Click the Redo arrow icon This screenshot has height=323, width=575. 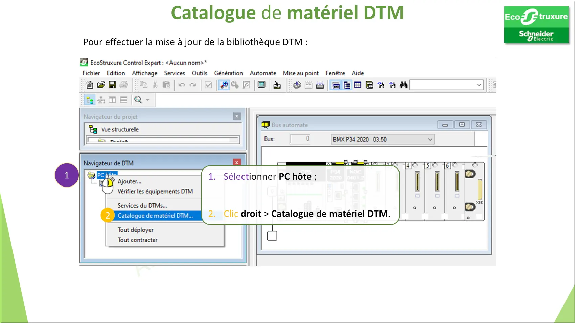(x=193, y=85)
